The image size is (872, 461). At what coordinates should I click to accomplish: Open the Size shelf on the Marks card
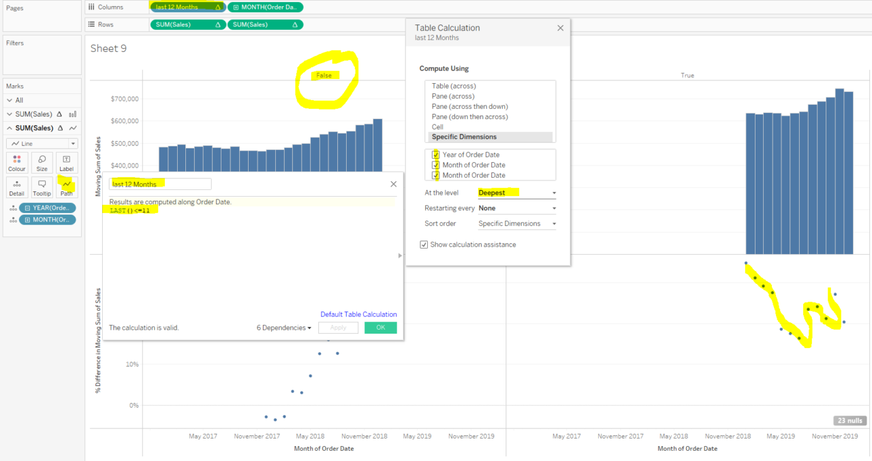41,161
